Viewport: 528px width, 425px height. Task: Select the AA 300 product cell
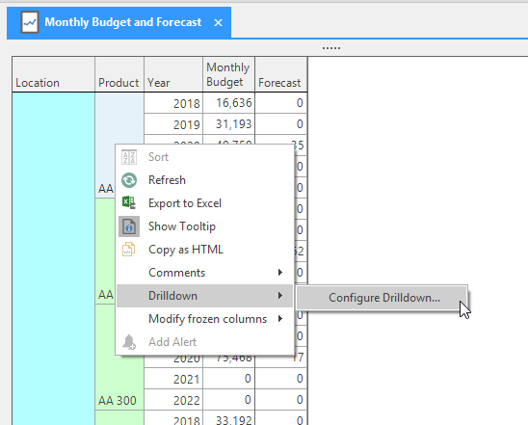point(119,357)
